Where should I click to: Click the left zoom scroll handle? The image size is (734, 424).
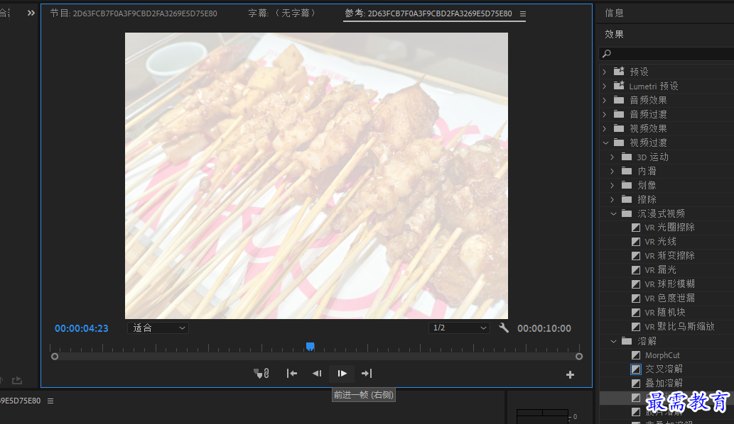(55, 357)
